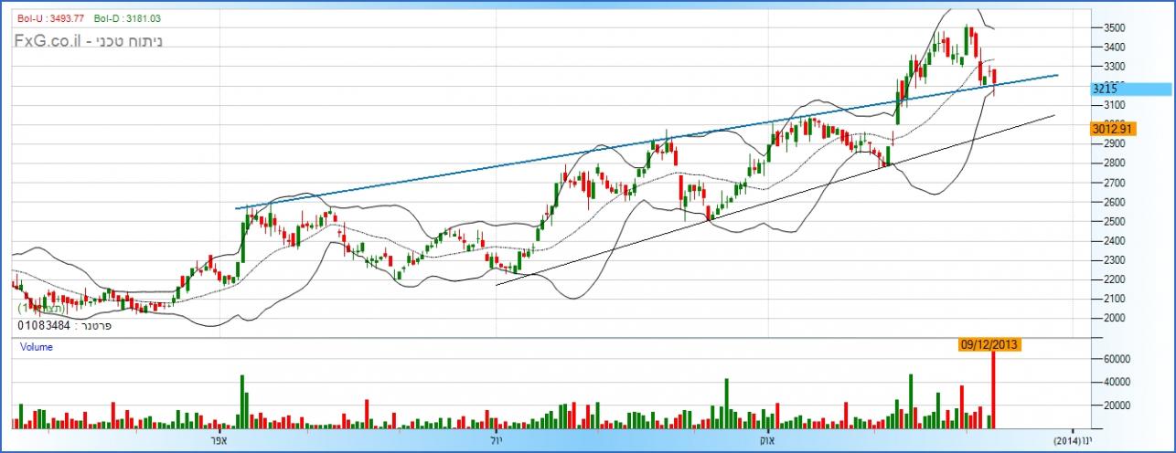
Task: Click the 2500 price axis label
Action: [1115, 221]
